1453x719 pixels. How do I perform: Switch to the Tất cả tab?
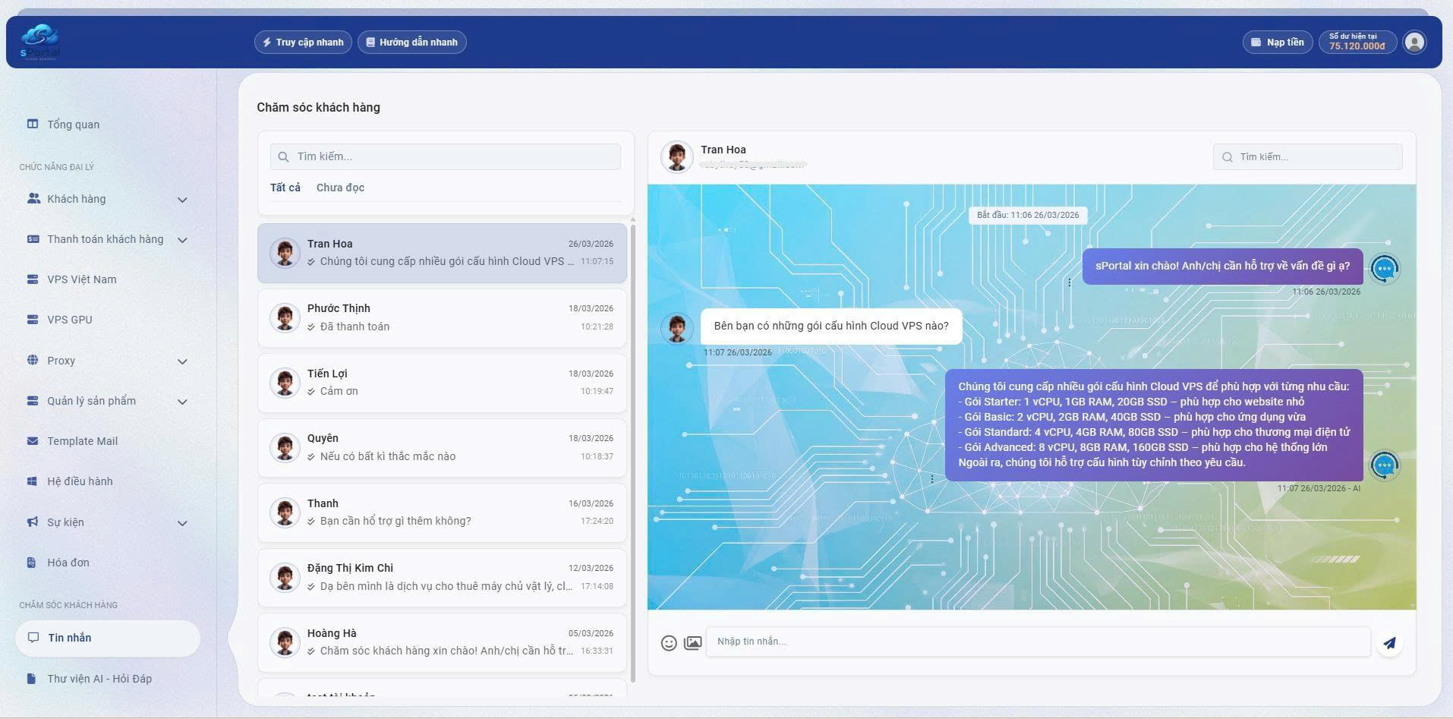tap(285, 188)
